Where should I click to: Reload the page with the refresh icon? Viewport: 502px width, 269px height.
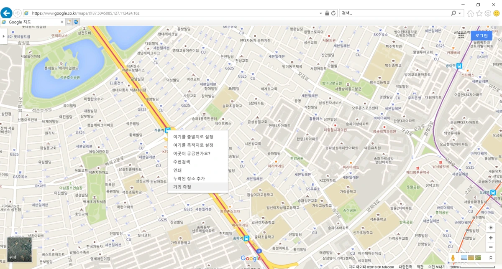coord(333,13)
